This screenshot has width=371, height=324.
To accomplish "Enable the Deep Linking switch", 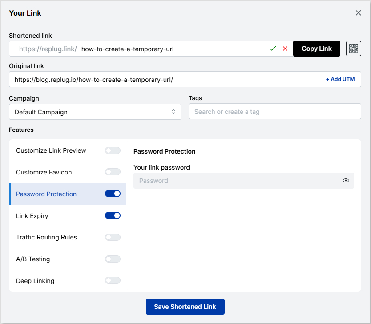I will pos(113,280).
